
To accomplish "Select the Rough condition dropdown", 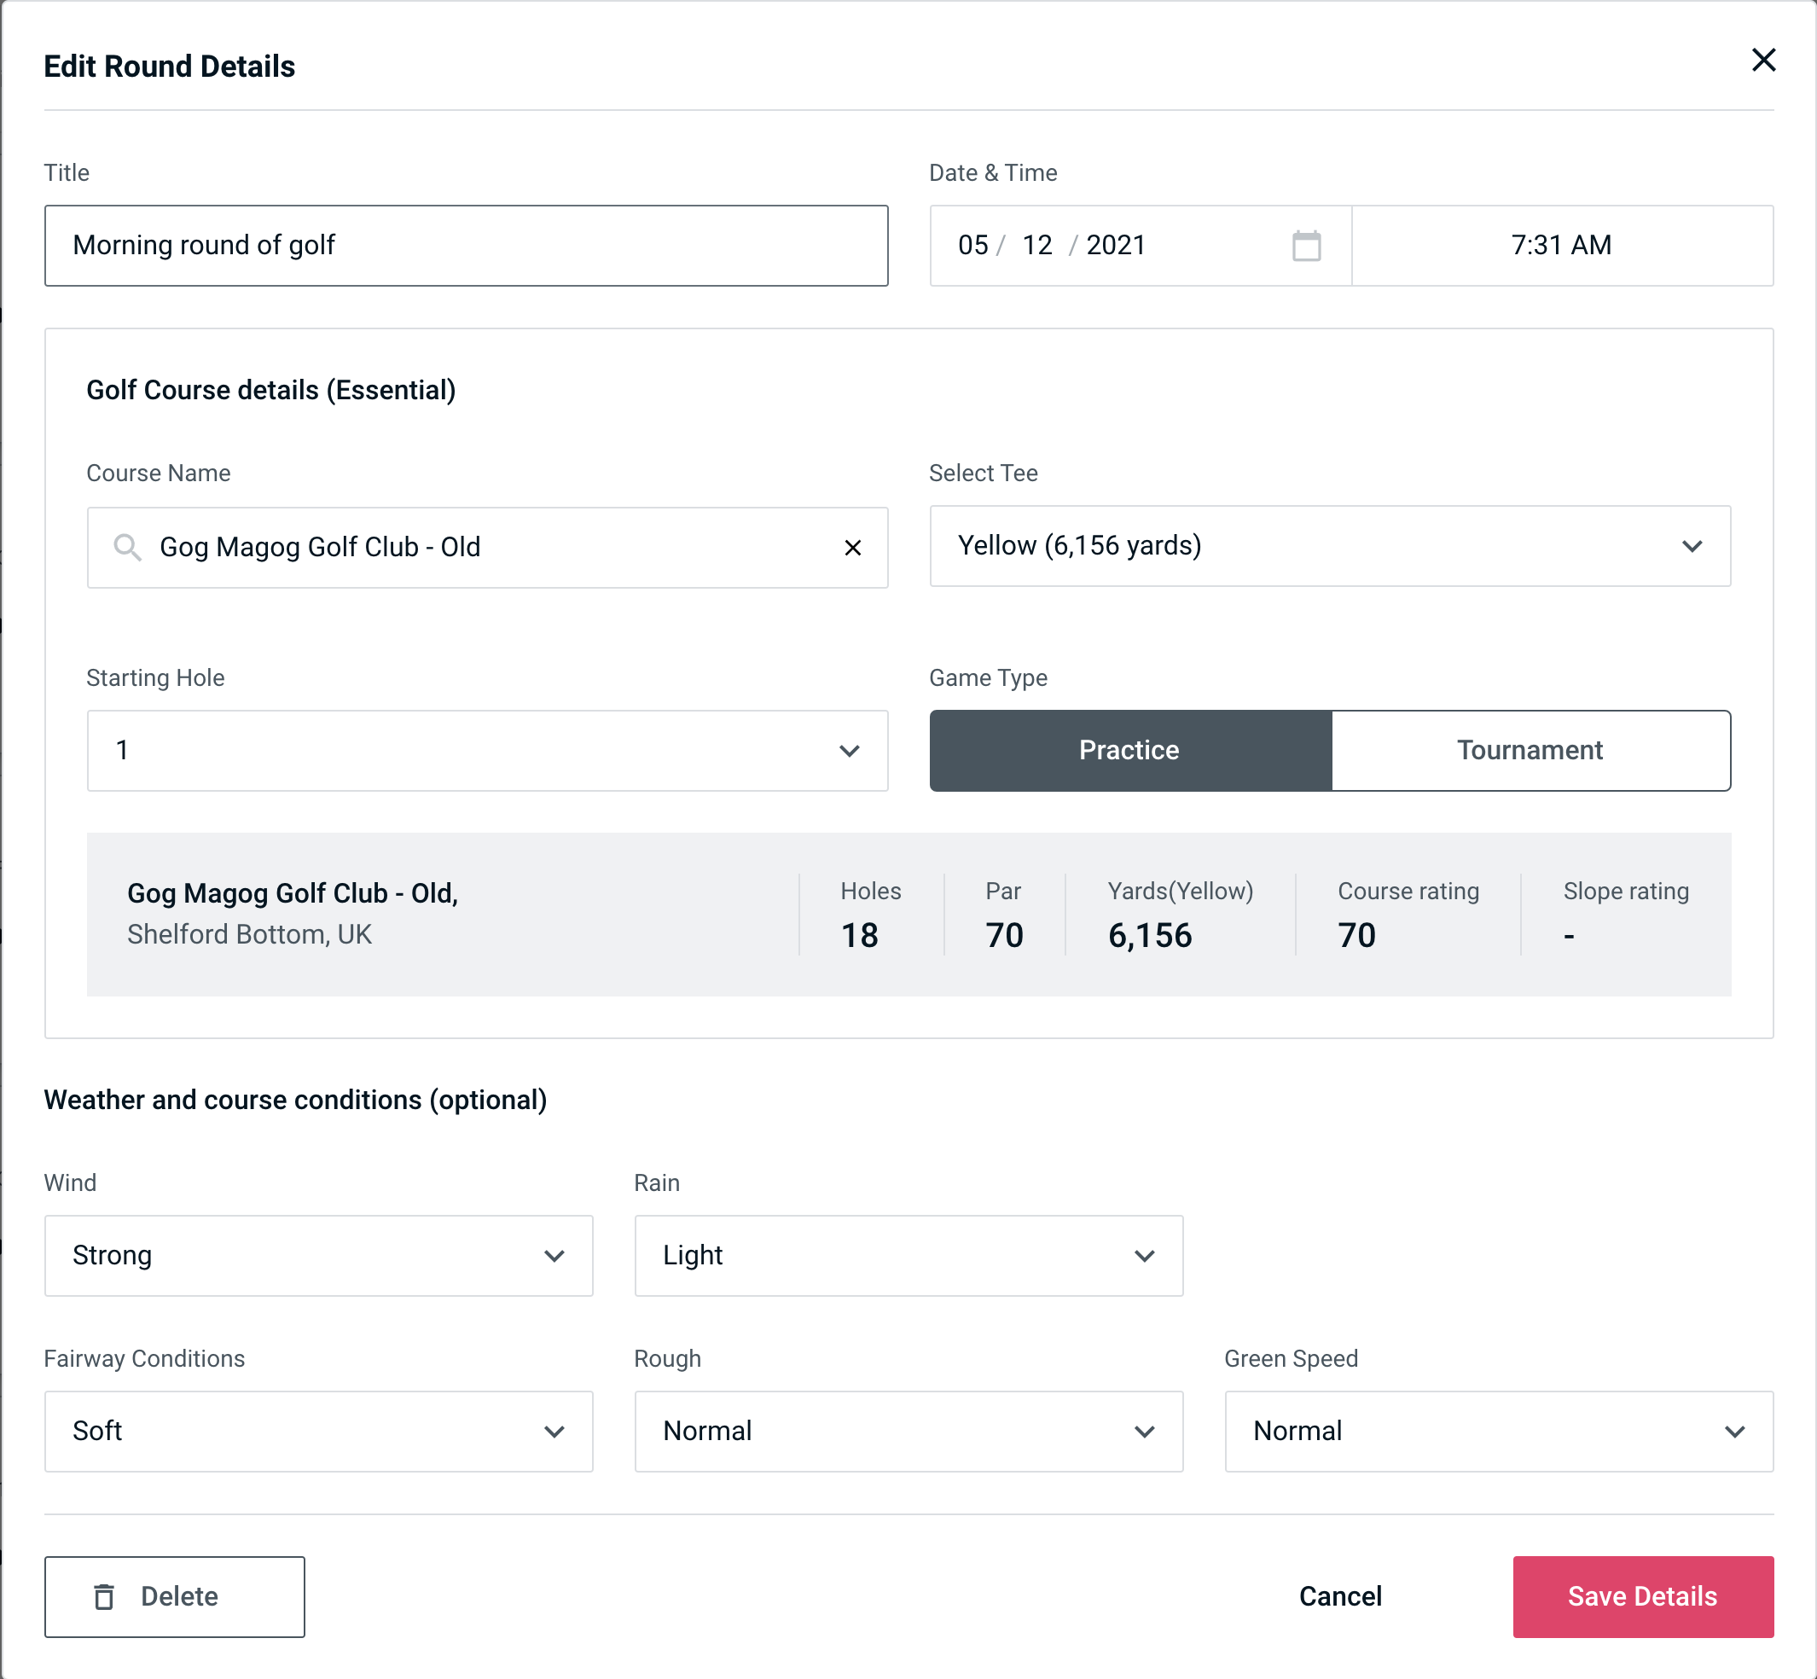I will pyautogui.click(x=908, y=1431).
